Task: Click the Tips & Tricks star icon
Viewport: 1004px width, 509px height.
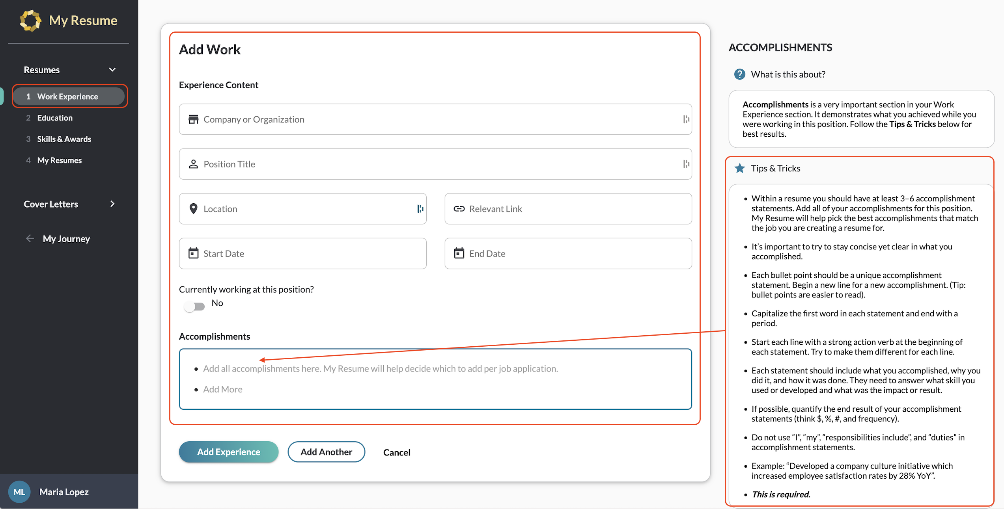Action: coord(739,168)
